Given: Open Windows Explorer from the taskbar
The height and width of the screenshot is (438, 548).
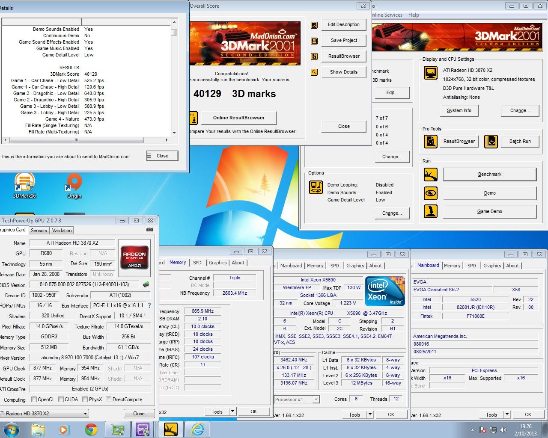Looking at the screenshot, I should pos(38,429).
